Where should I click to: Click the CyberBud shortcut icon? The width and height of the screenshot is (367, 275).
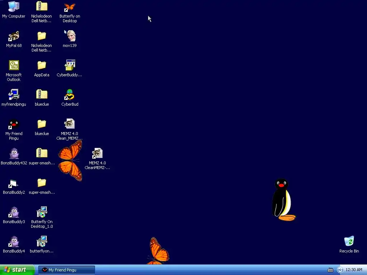click(x=70, y=95)
